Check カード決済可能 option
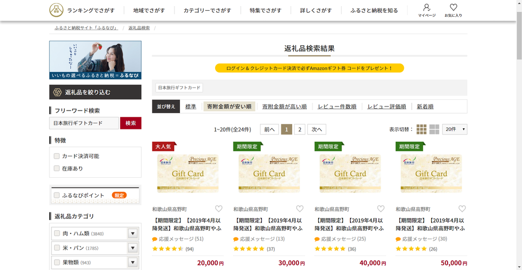The image size is (522, 270). (57, 156)
